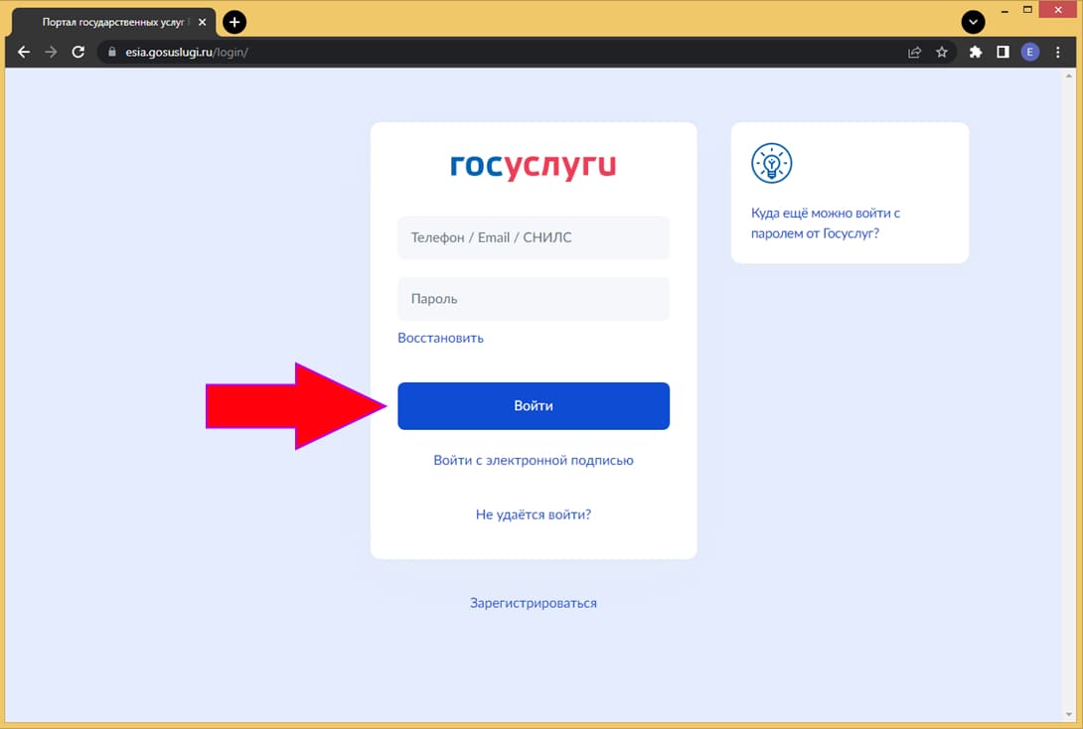
Task: Toggle the browser side panel
Action: 1003,52
